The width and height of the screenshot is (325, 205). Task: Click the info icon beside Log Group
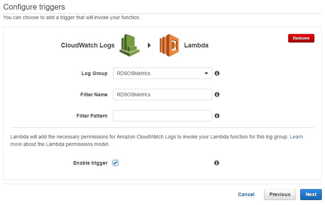pos(217,73)
